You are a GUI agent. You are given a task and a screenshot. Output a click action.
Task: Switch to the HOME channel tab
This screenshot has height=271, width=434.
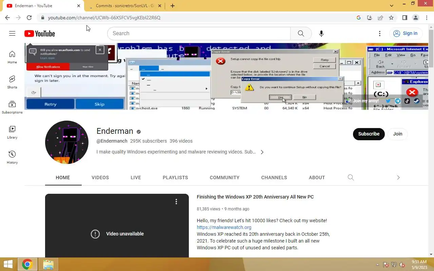[x=63, y=178]
